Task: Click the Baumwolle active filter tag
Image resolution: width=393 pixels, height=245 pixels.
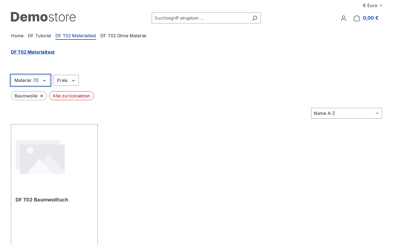Action: pos(26,96)
